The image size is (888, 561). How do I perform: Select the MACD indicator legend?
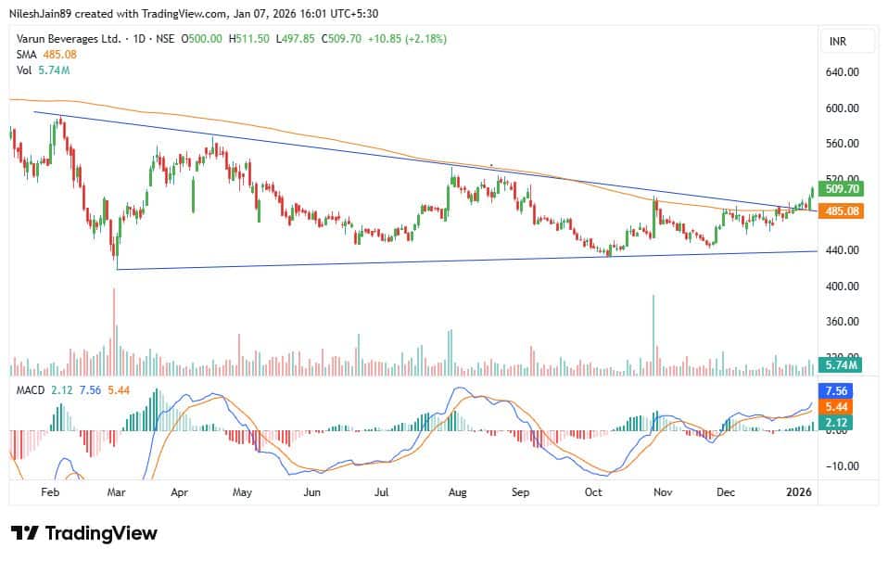point(31,390)
